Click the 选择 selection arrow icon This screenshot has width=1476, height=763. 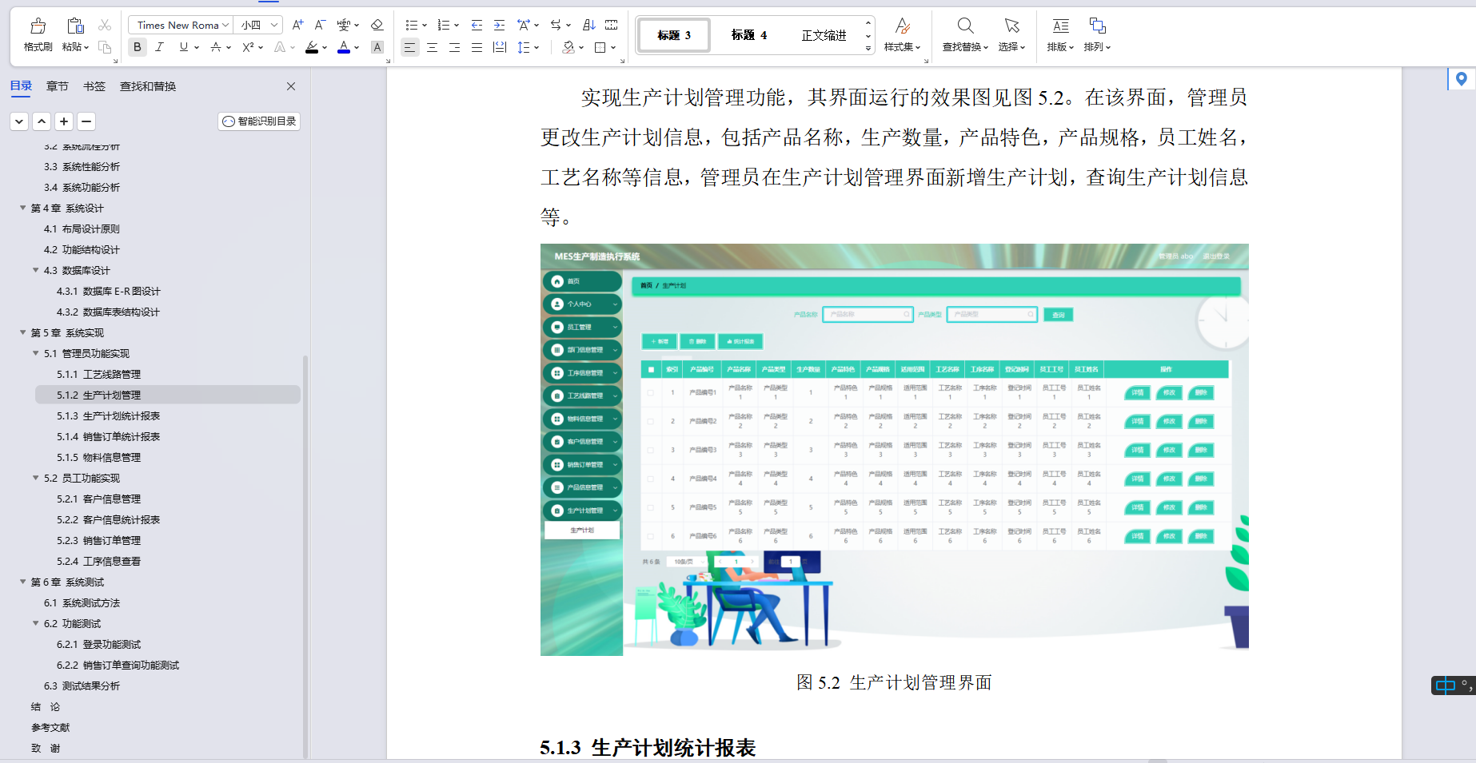click(x=1011, y=26)
